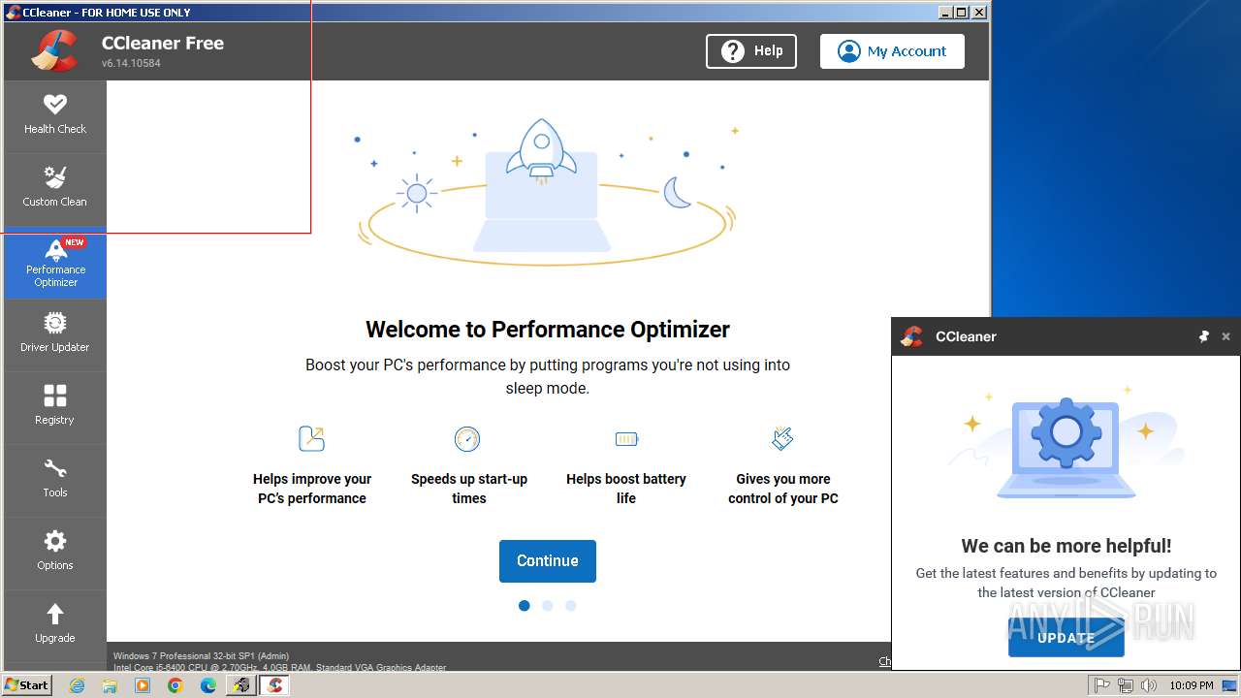Click the 'Helps boost battery life' battery icon

click(626, 439)
